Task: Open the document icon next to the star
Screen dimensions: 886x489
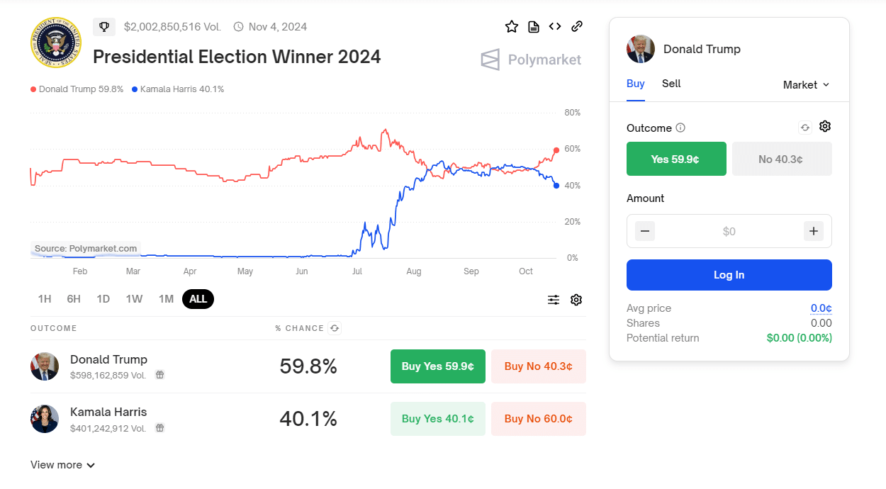Action: click(x=534, y=27)
